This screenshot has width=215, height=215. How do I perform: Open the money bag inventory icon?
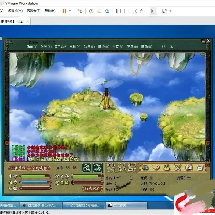[x=167, y=167]
